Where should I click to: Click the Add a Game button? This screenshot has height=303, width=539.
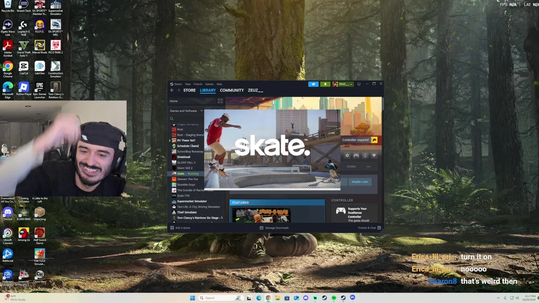pos(180,228)
